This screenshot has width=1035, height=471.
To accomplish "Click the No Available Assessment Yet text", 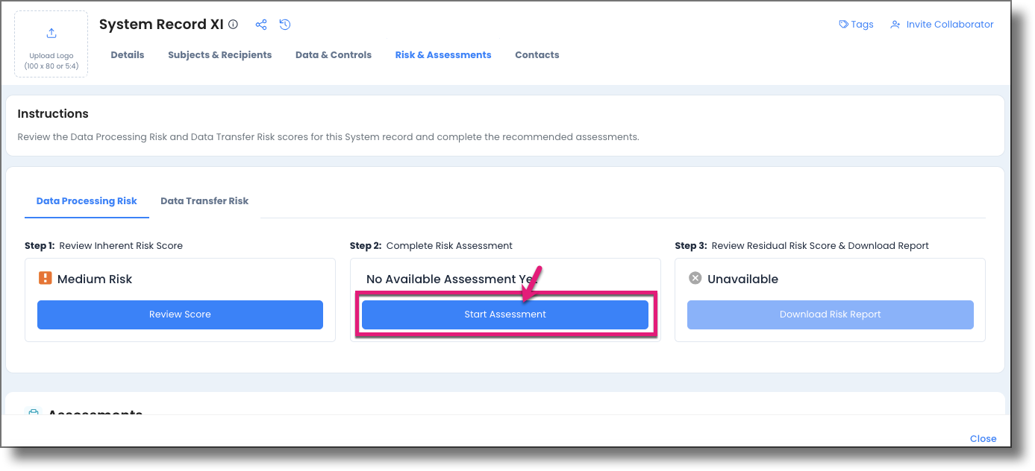I will (x=452, y=279).
